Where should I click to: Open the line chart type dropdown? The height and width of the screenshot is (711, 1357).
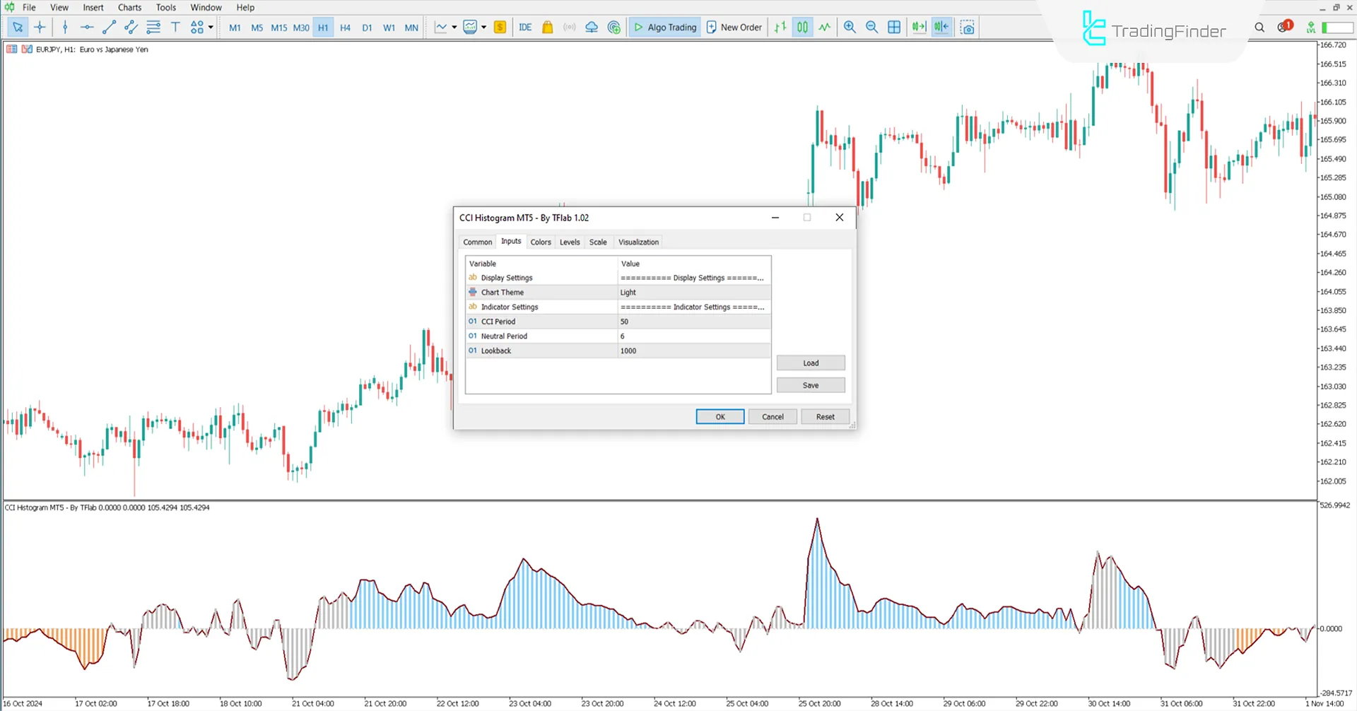click(454, 27)
